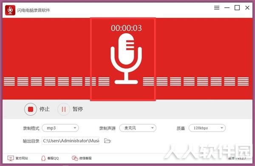
Task: Open the 128kbps quality dropdown
Action: click(x=207, y=128)
